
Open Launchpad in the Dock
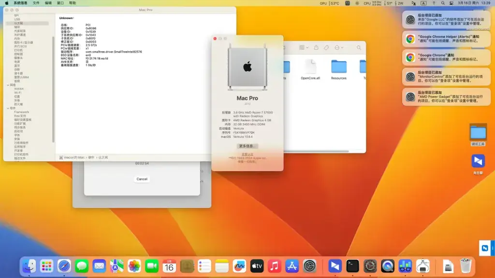(47, 266)
